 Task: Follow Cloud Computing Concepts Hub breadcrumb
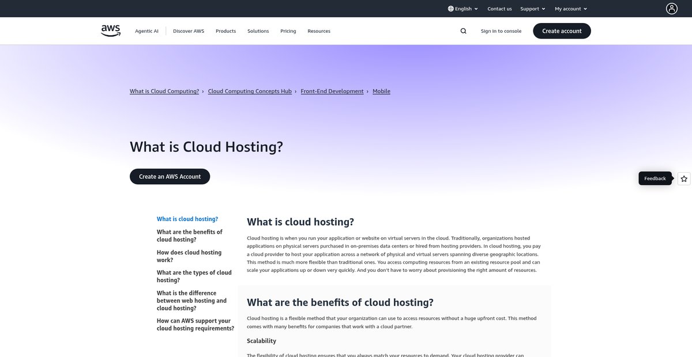coord(250,91)
